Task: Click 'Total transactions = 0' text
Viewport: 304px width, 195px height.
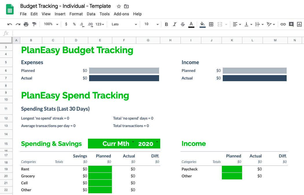Action: click(x=131, y=126)
